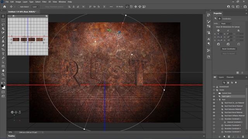The width and height of the screenshot is (248, 139).
Task: Activate Slide 3D Object mode icon
Action: [140, 7]
